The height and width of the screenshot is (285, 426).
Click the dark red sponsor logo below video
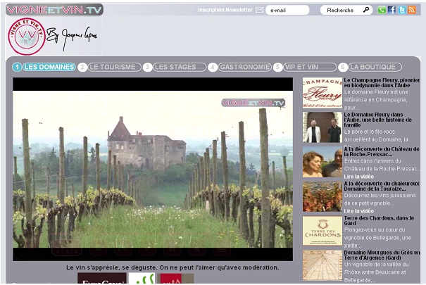tap(102, 278)
